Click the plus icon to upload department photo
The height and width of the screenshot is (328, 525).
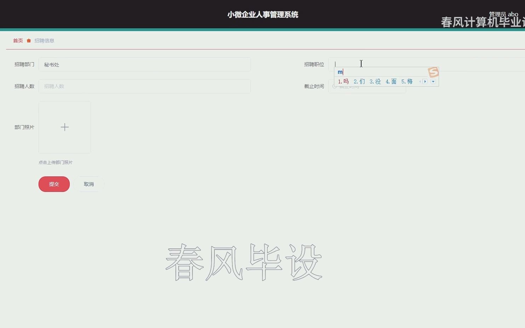65,127
